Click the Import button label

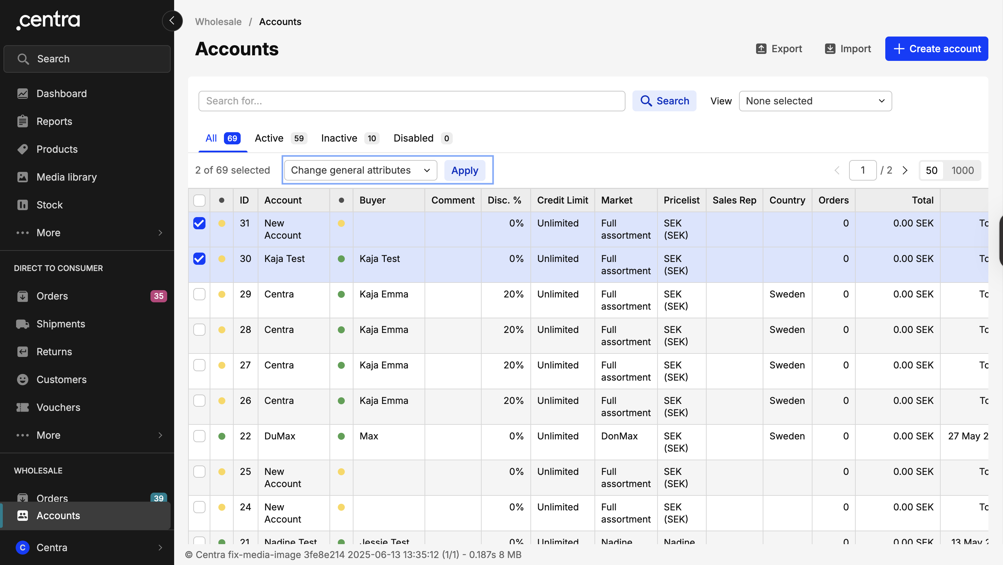(x=855, y=49)
